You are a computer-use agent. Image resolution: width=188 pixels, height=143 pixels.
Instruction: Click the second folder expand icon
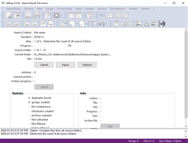coord(35,24)
